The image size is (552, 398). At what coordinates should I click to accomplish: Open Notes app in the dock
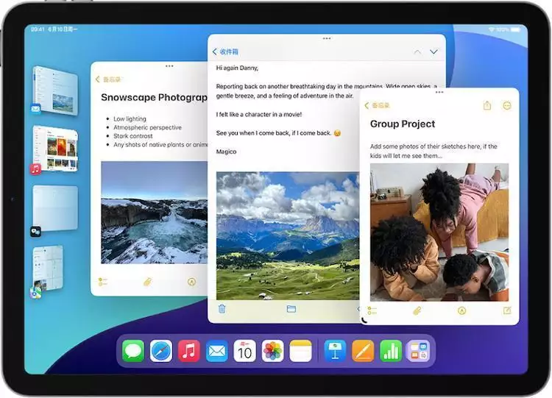pos(300,351)
